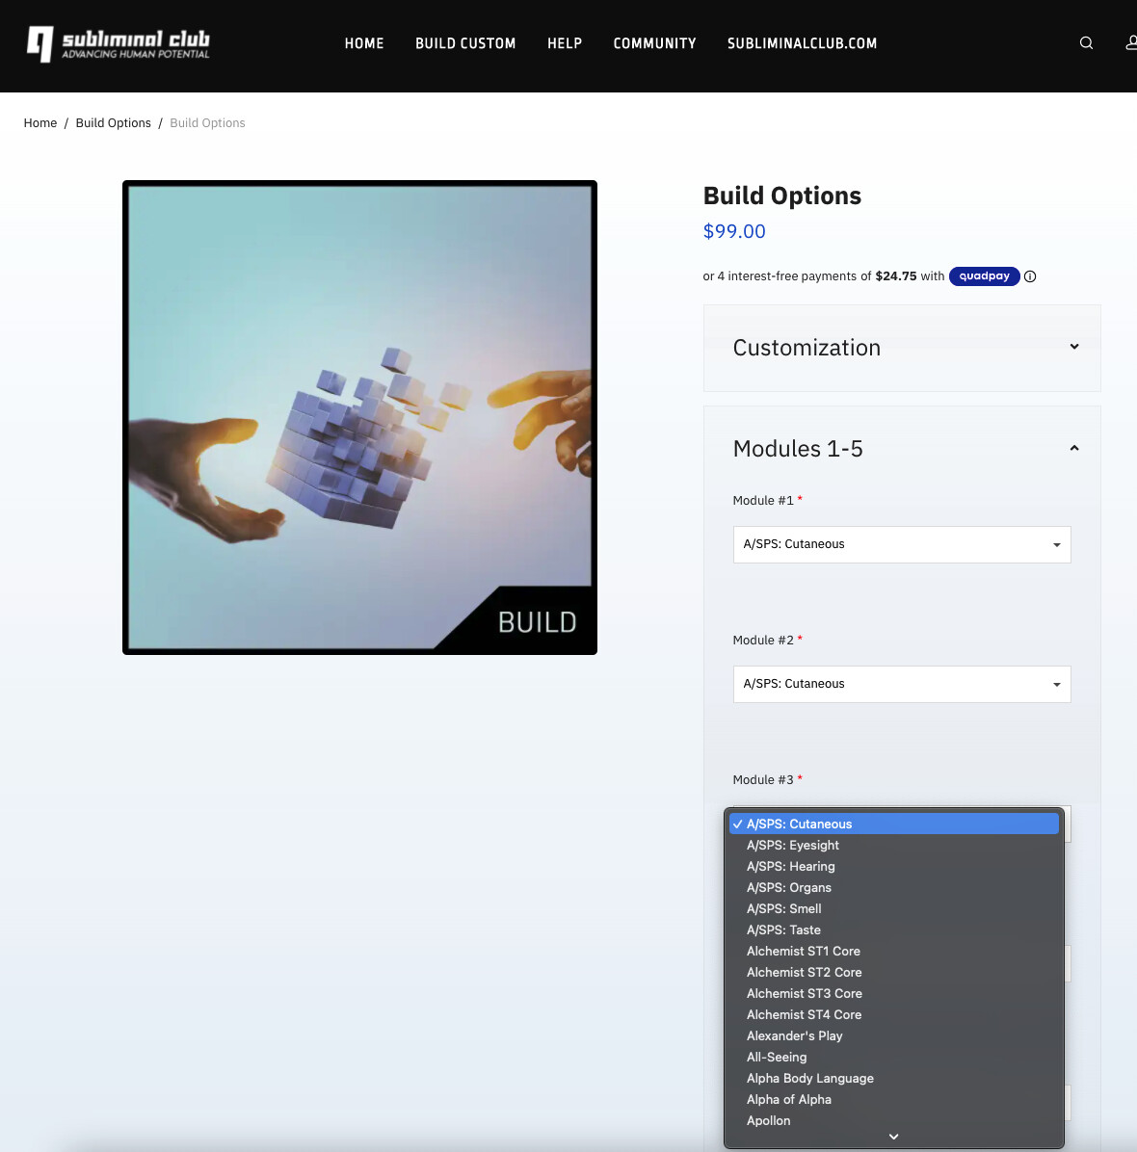Viewport: 1137px width, 1152px height.
Task: Click the first Build Options breadcrumb link
Action: (x=113, y=122)
